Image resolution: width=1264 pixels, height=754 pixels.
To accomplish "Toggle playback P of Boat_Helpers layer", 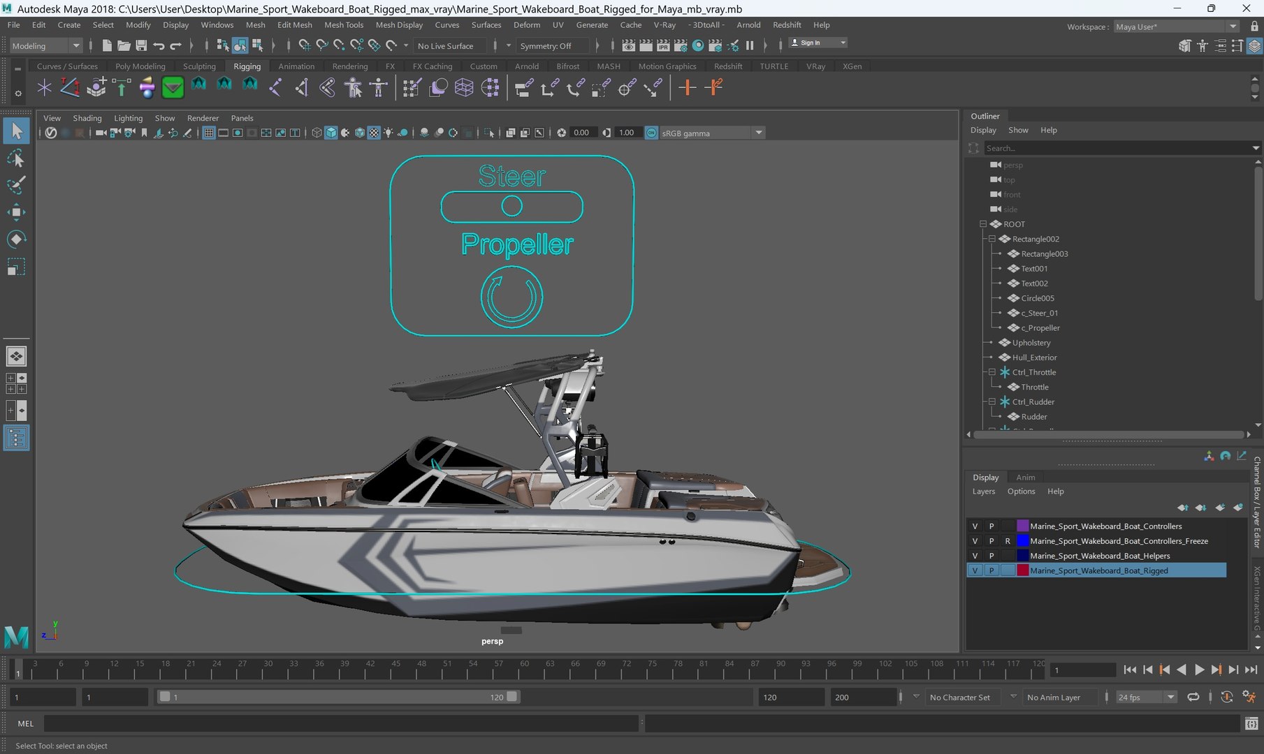I will (991, 556).
